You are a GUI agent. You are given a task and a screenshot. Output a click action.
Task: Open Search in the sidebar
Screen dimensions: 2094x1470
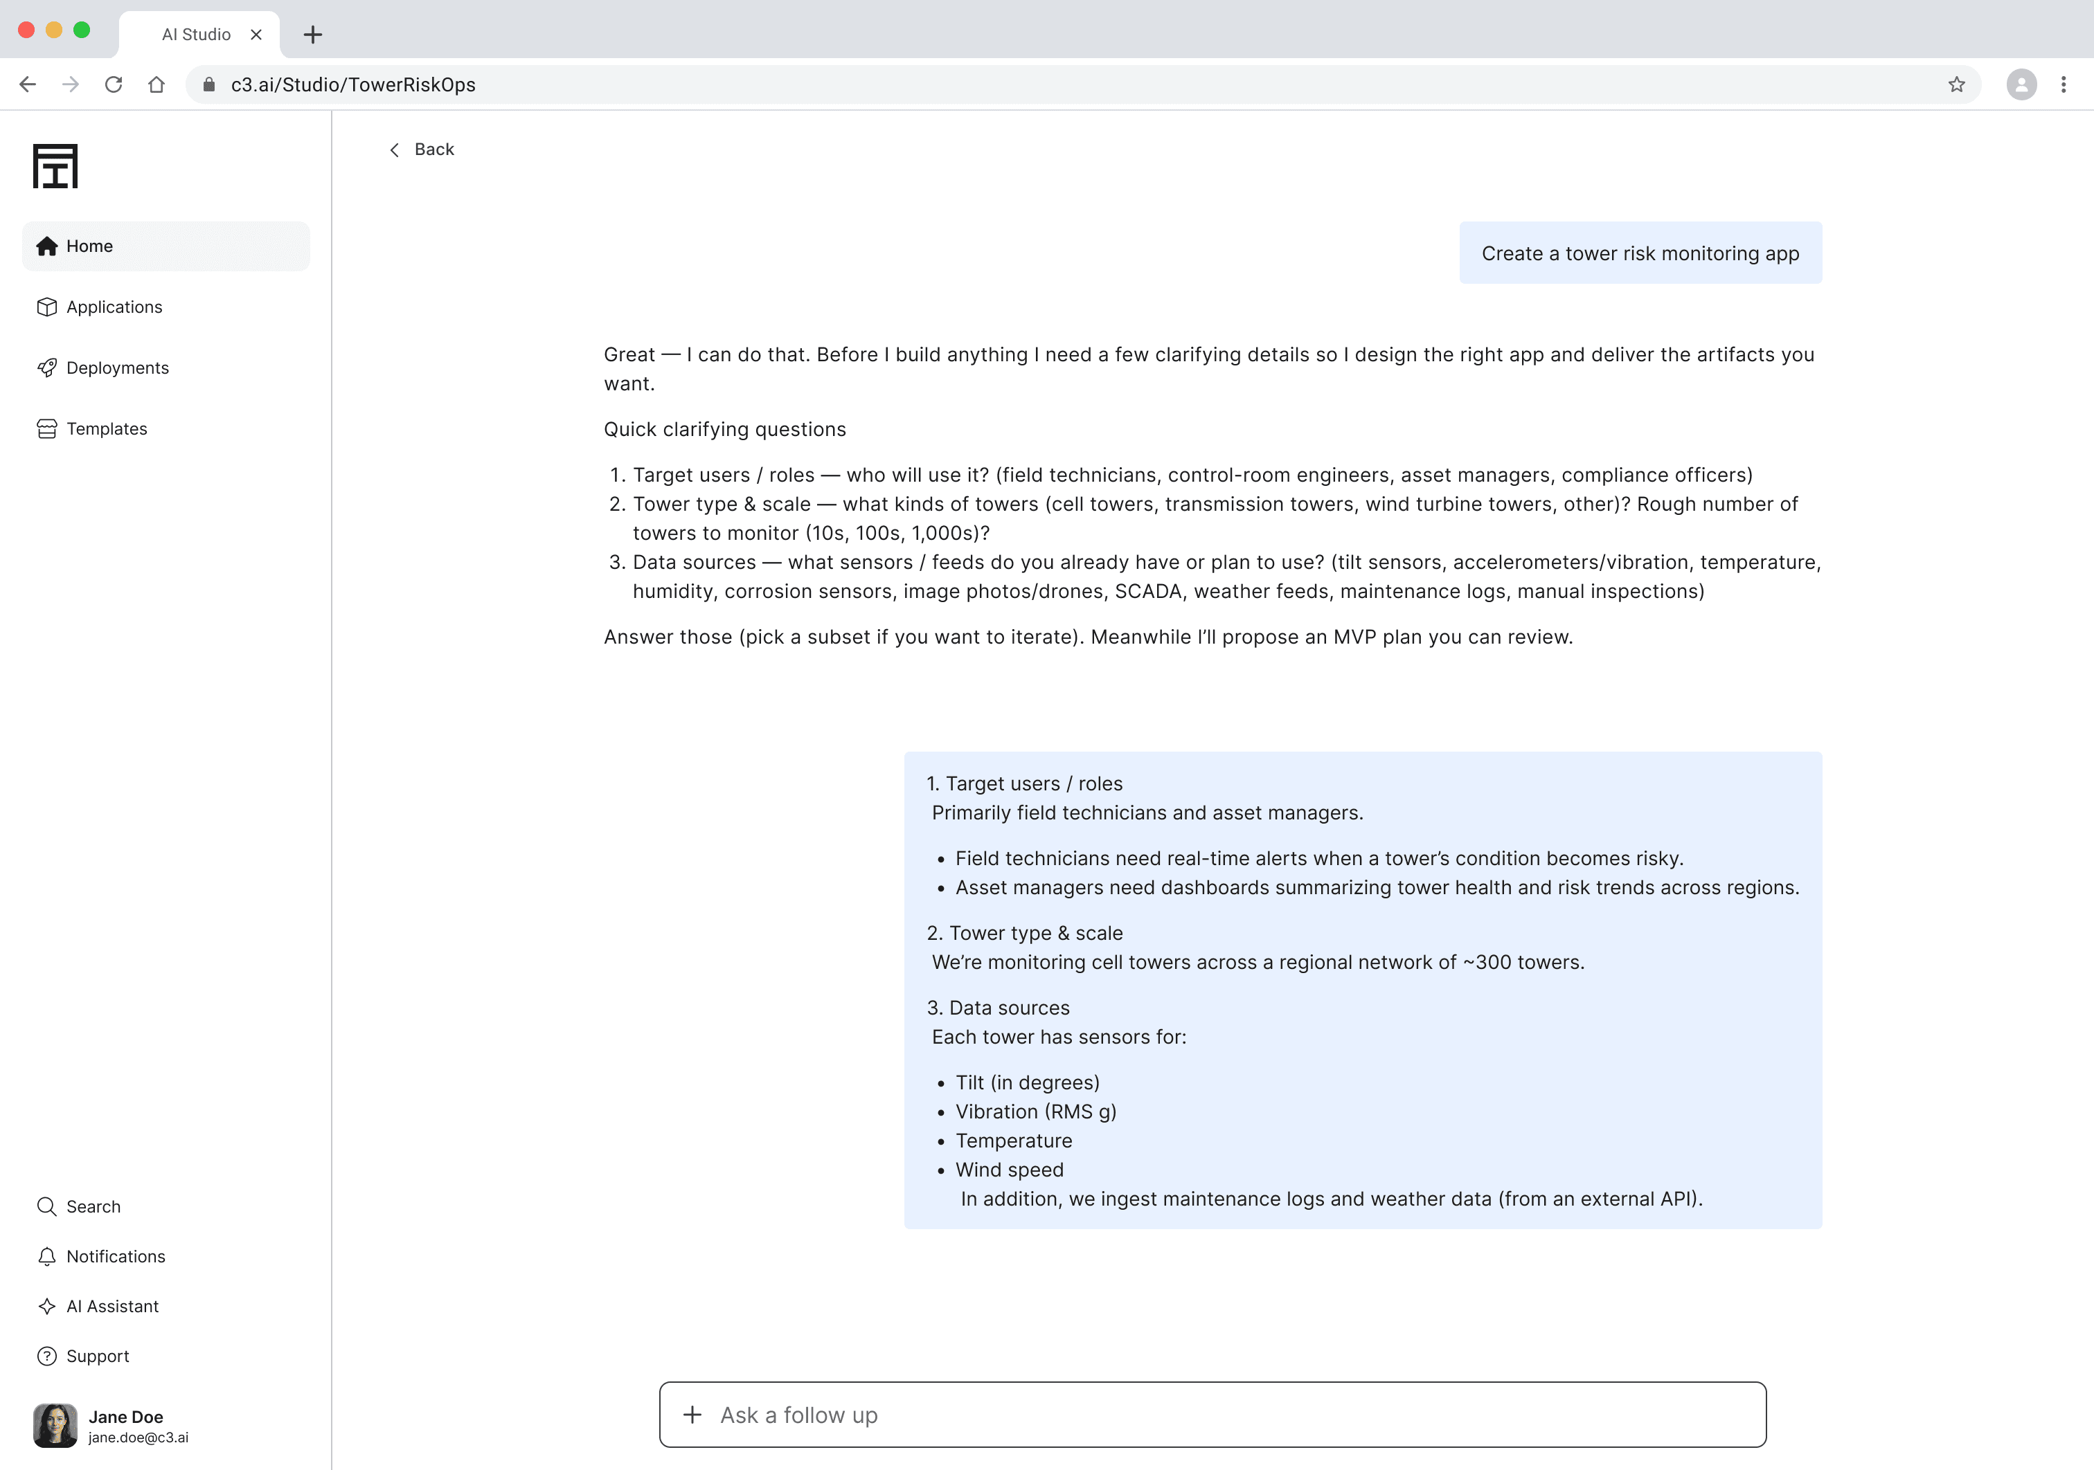click(x=92, y=1206)
